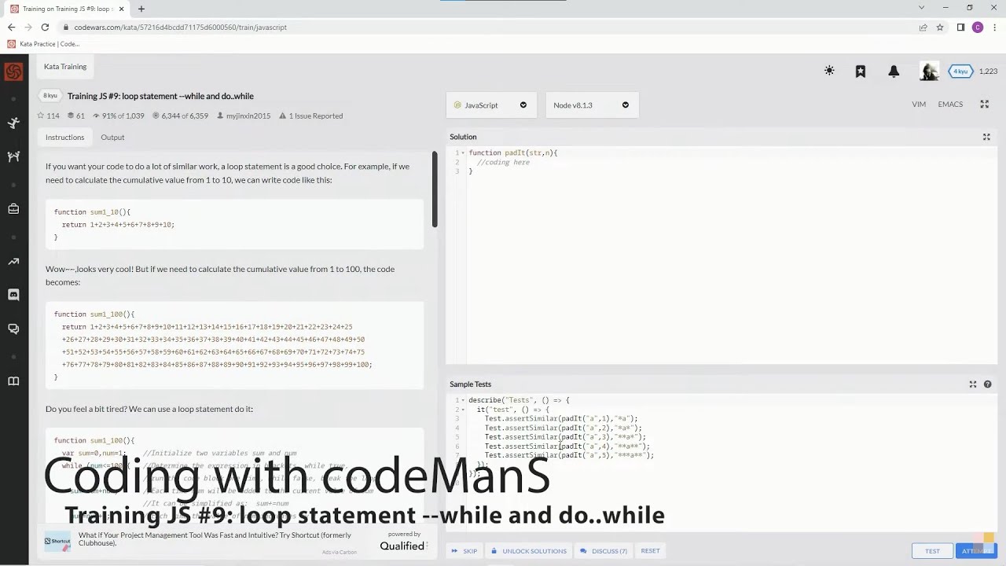Click the SKIP button
The image size is (1006, 566).
pyautogui.click(x=464, y=551)
